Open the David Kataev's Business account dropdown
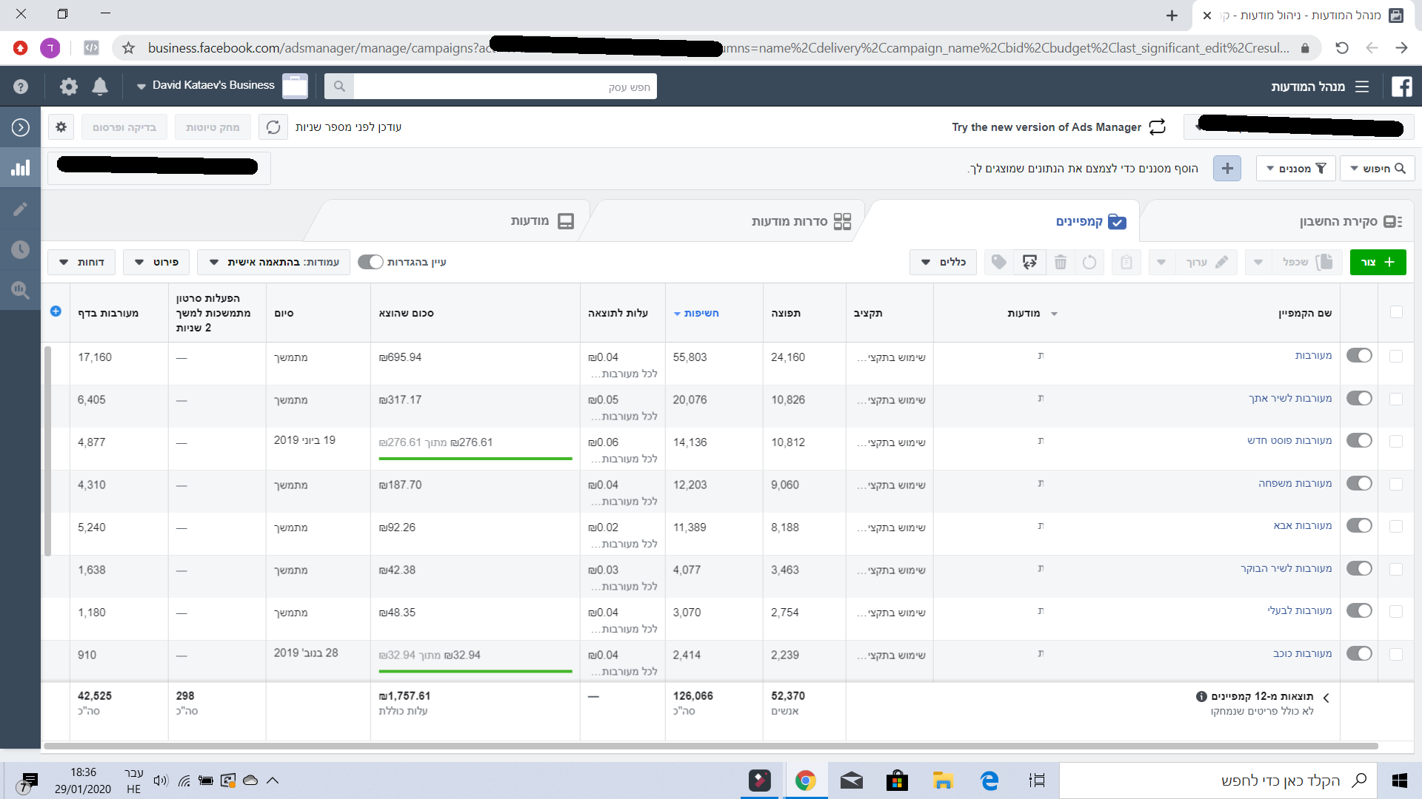 point(206,86)
